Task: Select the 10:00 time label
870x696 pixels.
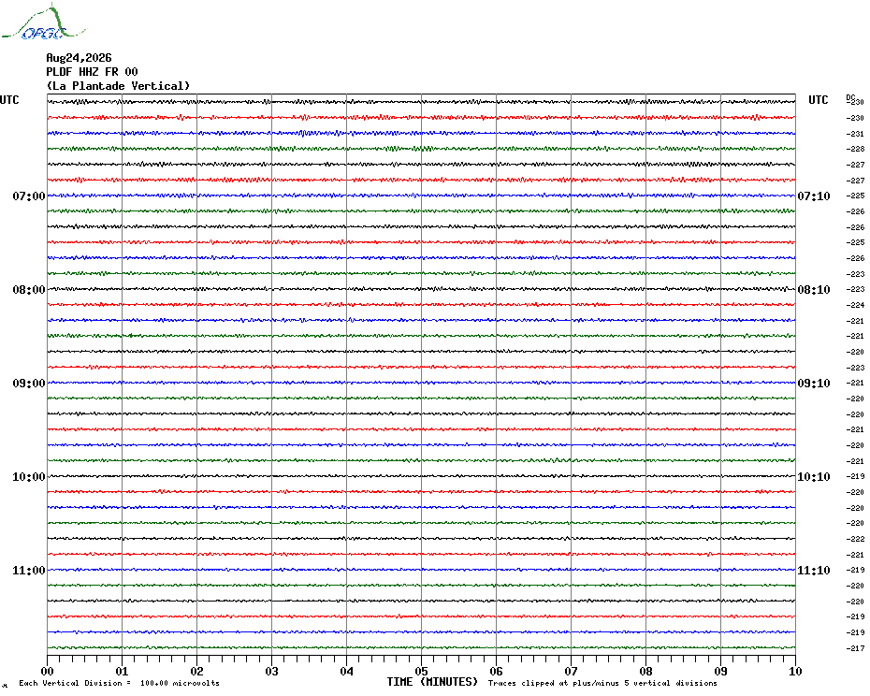Action: (x=29, y=477)
